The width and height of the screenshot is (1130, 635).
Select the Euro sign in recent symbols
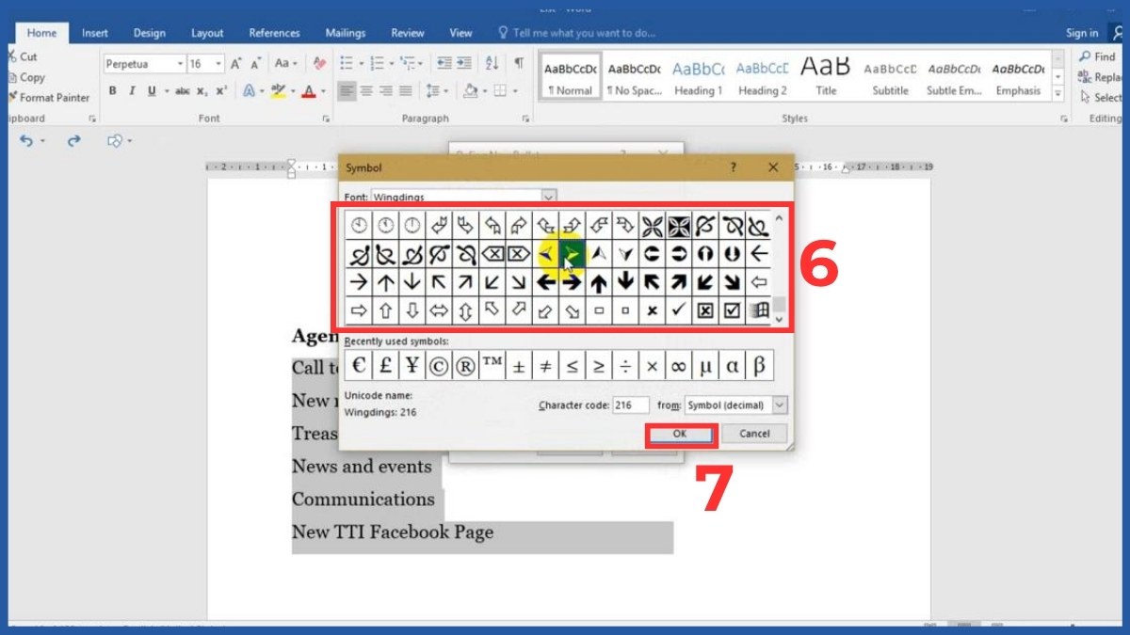pos(358,366)
